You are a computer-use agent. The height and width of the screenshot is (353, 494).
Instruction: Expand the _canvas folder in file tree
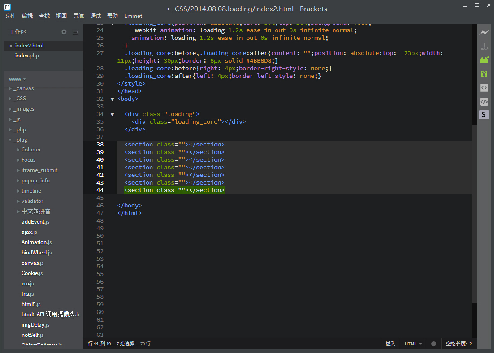pos(23,88)
